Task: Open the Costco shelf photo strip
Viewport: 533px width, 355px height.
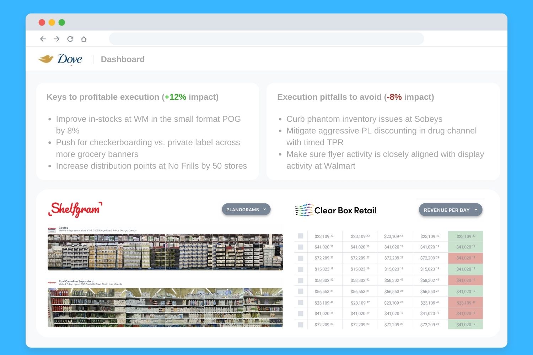Action: [165, 252]
